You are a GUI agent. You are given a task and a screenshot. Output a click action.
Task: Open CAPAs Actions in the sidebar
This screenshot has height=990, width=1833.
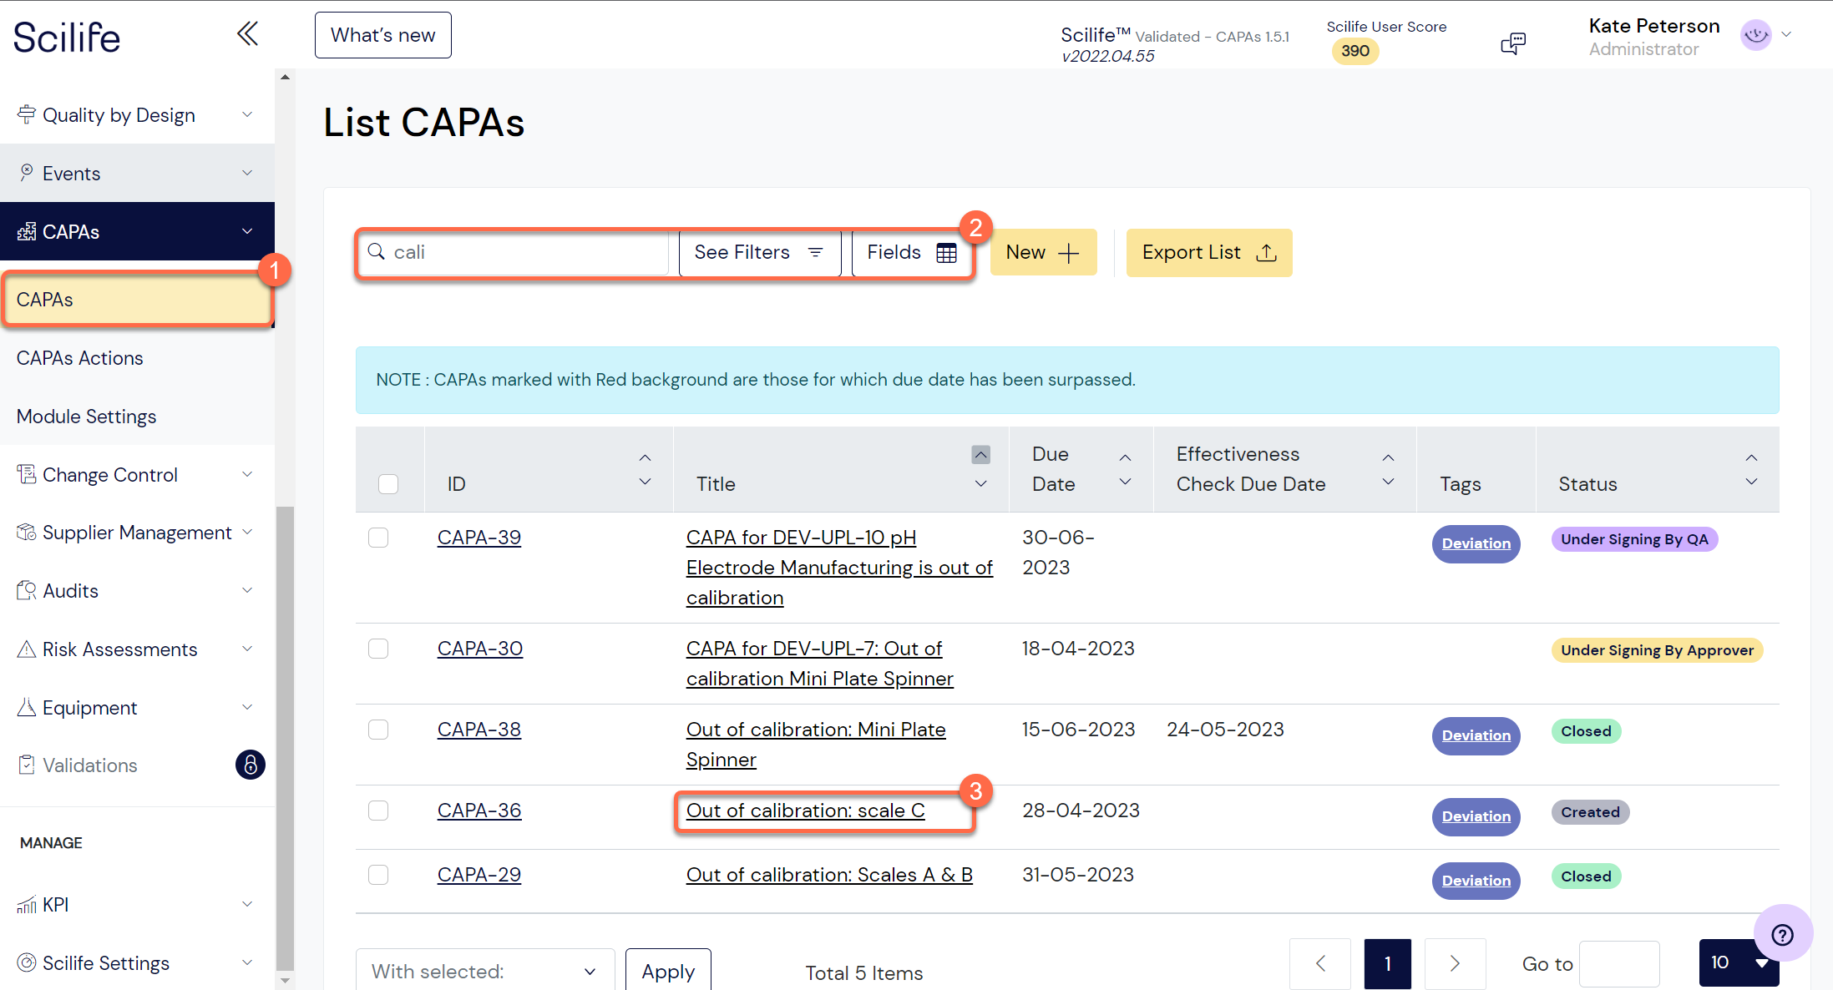(79, 358)
